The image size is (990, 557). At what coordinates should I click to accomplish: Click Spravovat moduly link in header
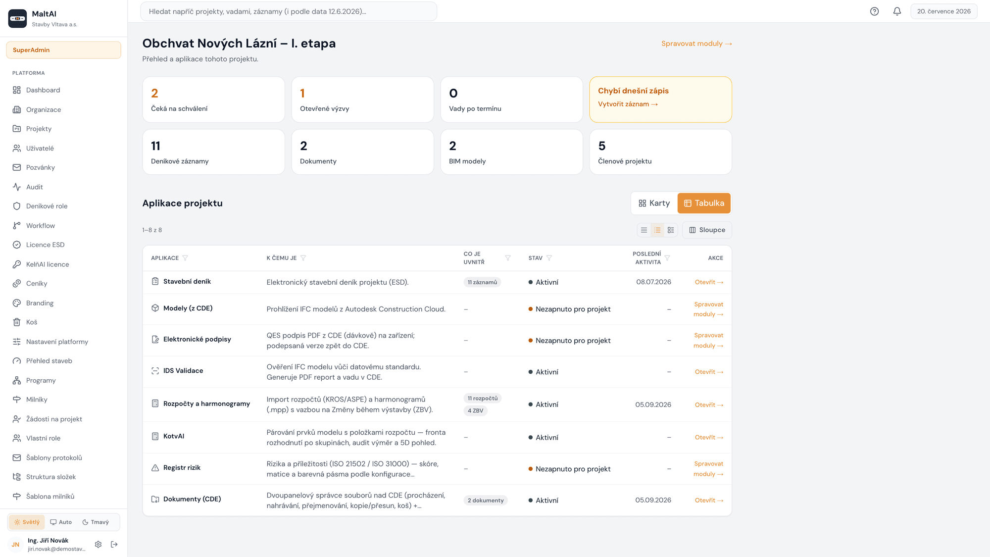click(x=696, y=44)
